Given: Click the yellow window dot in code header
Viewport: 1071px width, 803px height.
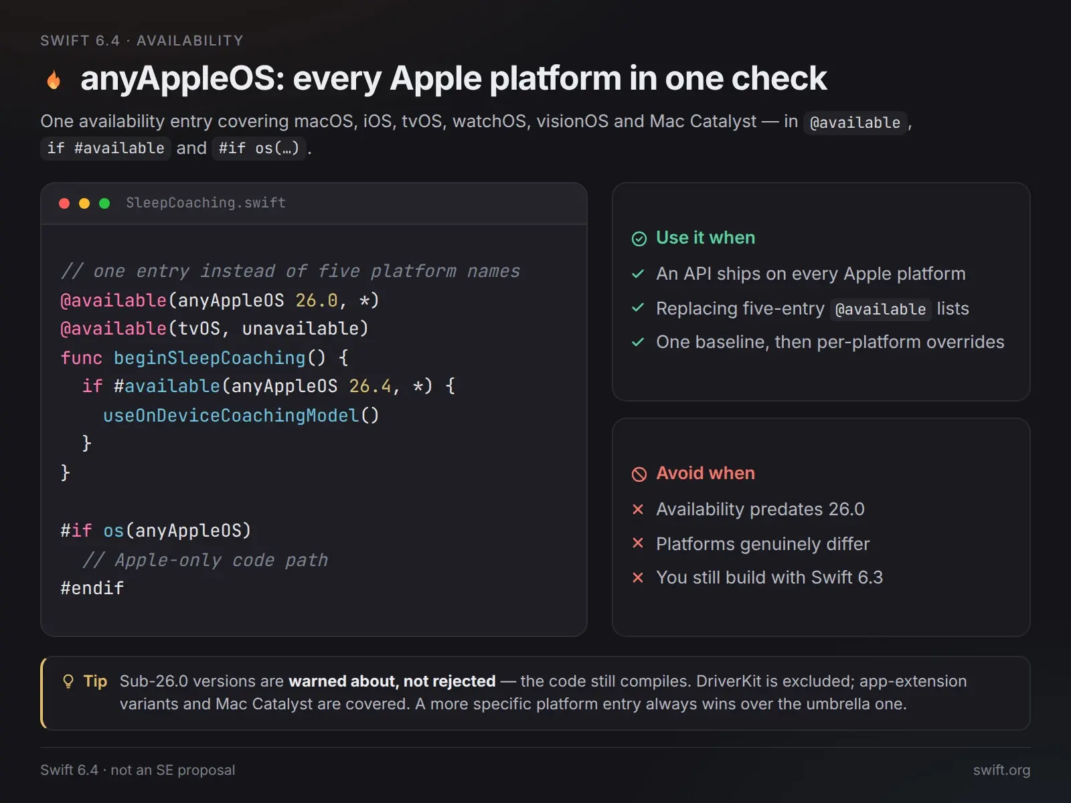Looking at the screenshot, I should 84,203.
